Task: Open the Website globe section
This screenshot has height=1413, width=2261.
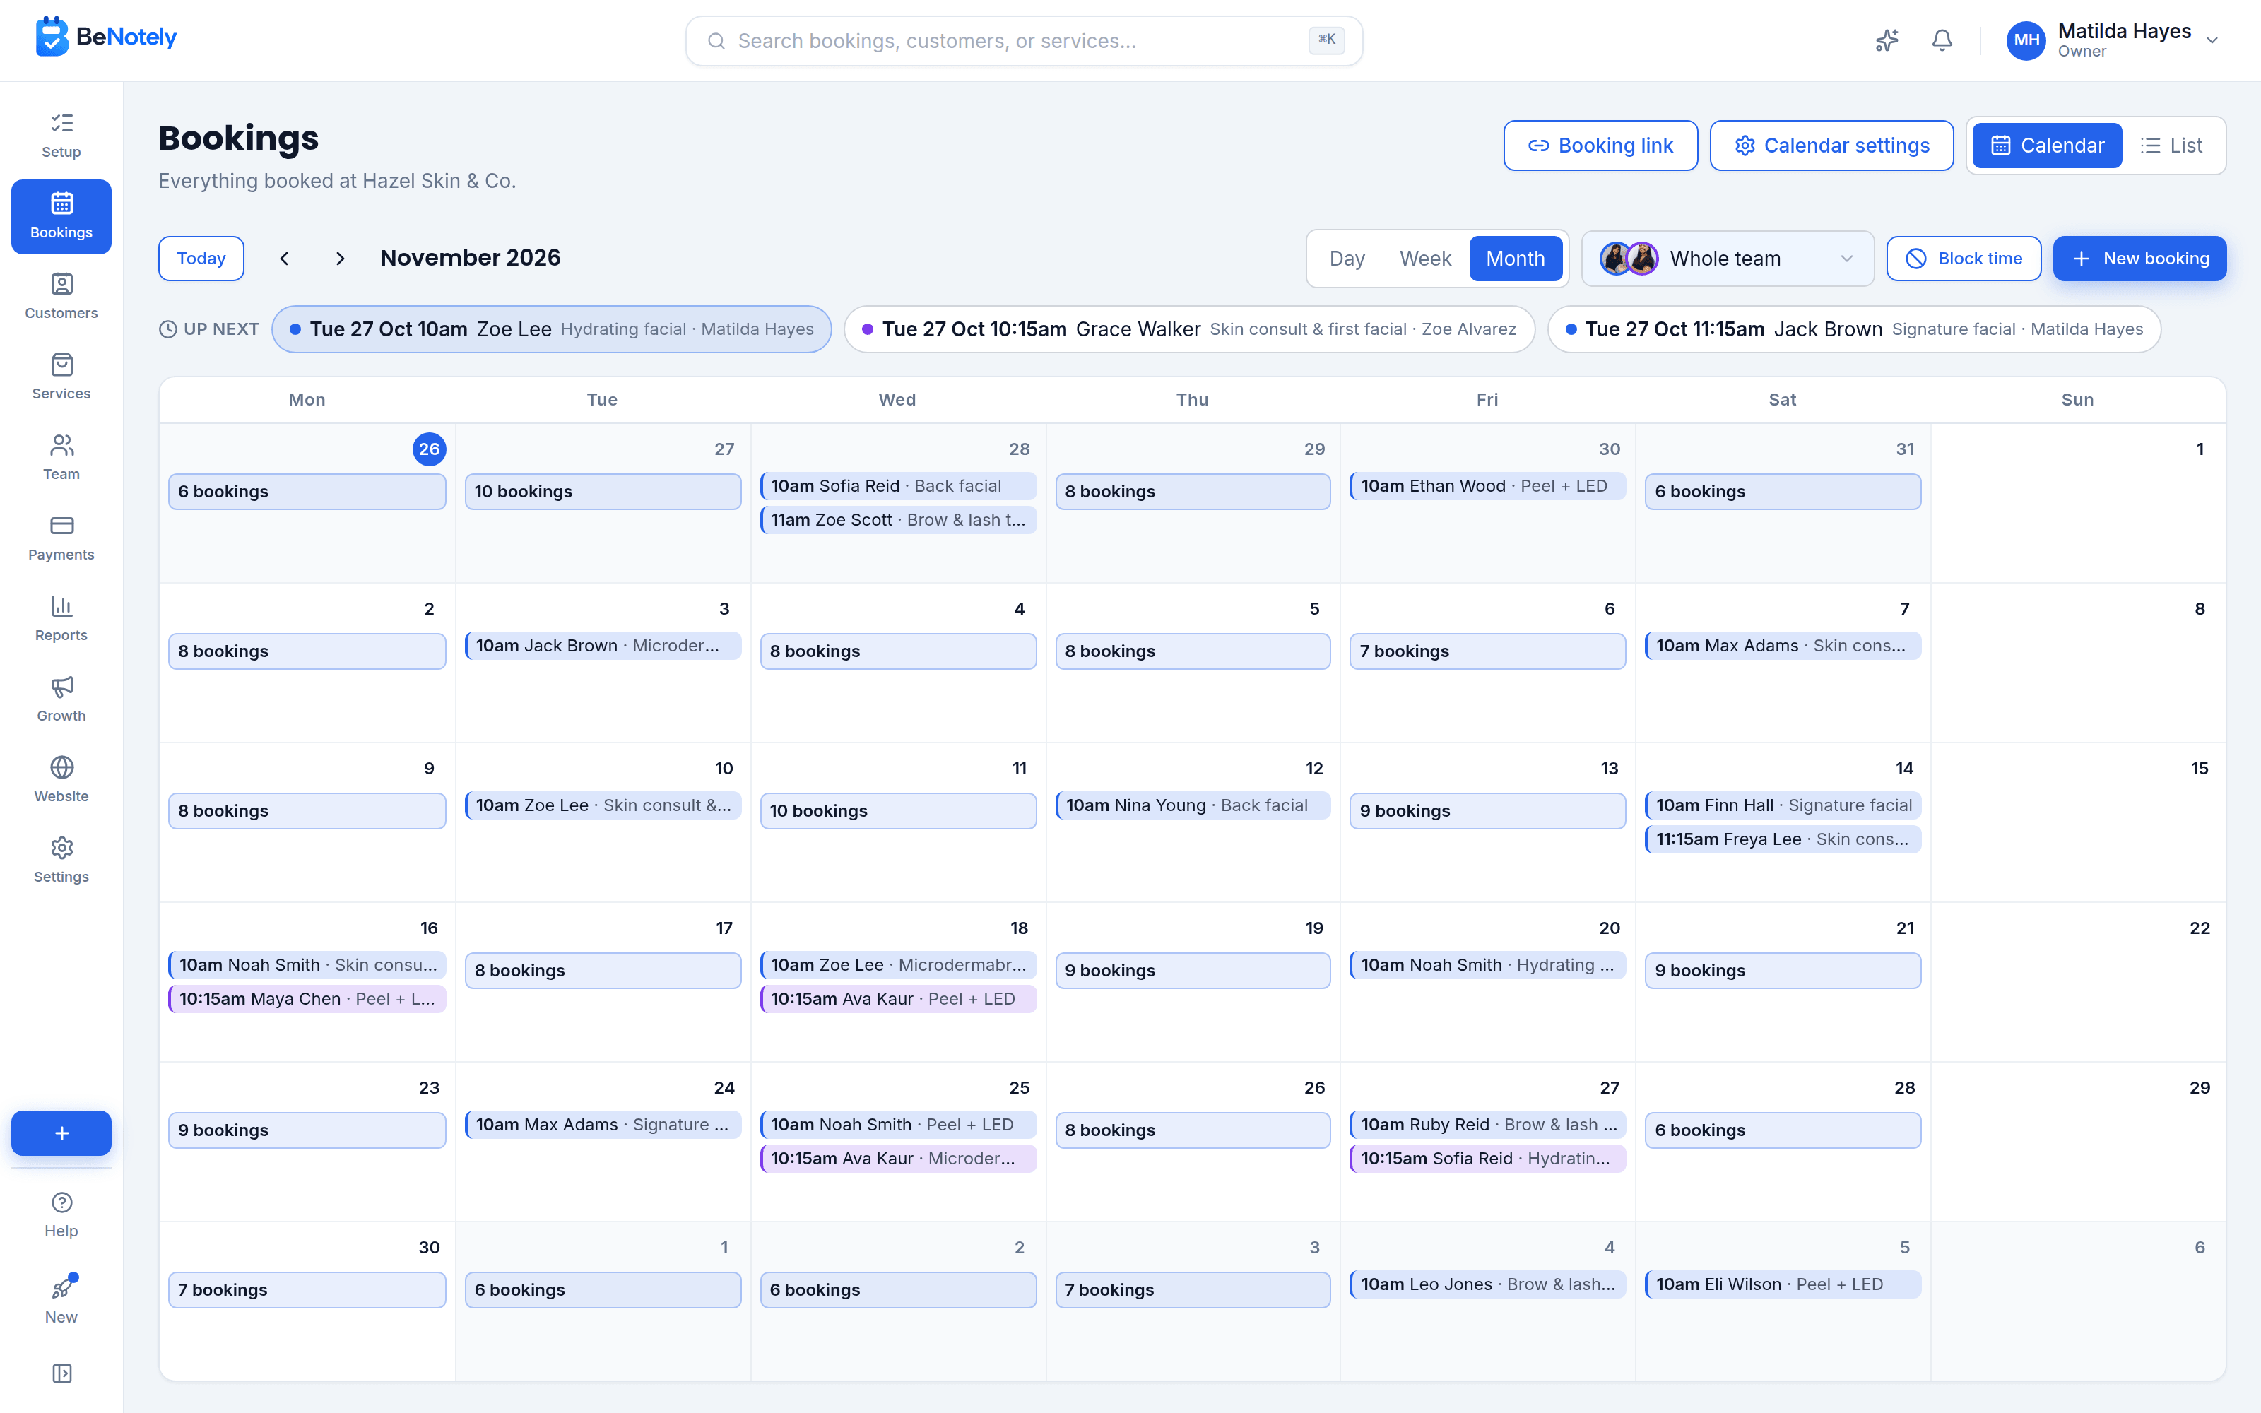Action: 61,779
